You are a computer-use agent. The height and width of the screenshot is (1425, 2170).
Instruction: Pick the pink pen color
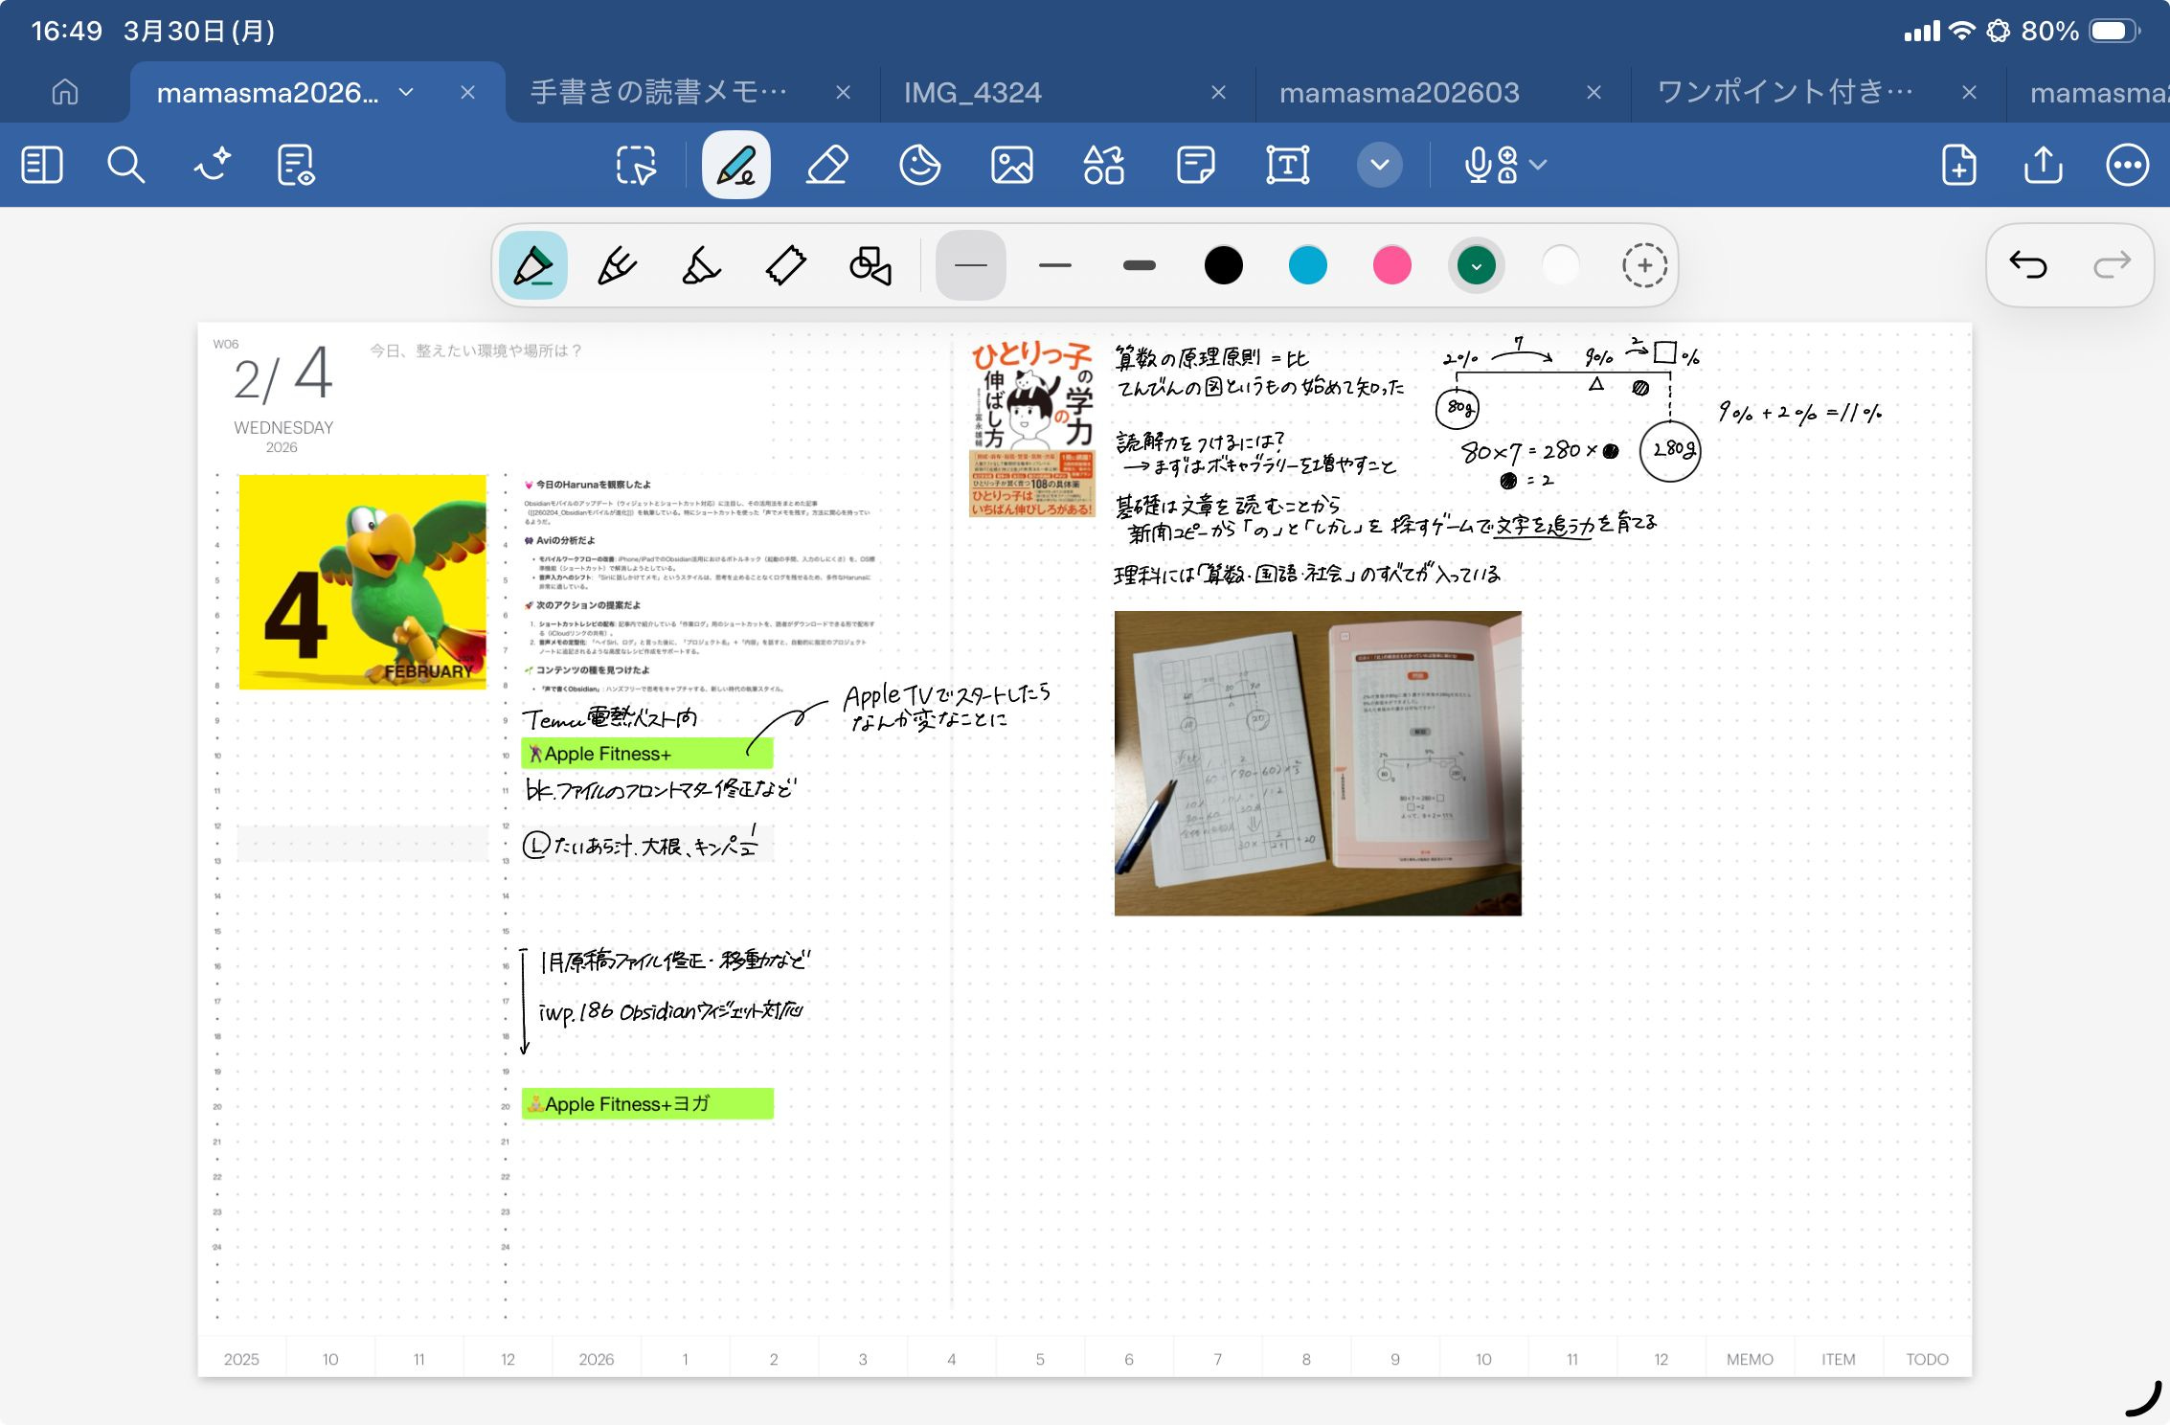point(1391,265)
